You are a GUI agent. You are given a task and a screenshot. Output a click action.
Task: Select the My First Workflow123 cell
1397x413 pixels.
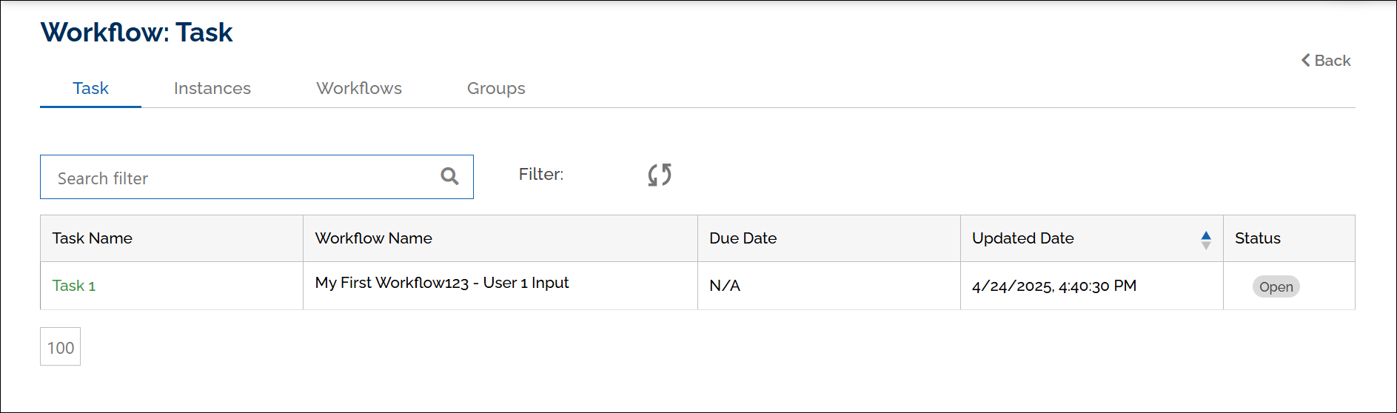click(442, 283)
